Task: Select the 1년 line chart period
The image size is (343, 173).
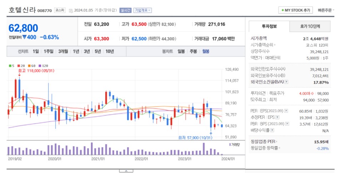Action: 76,51
